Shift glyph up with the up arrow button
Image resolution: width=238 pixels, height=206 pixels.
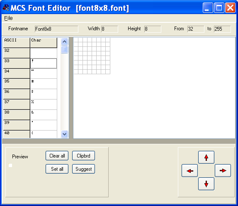pos(206,158)
